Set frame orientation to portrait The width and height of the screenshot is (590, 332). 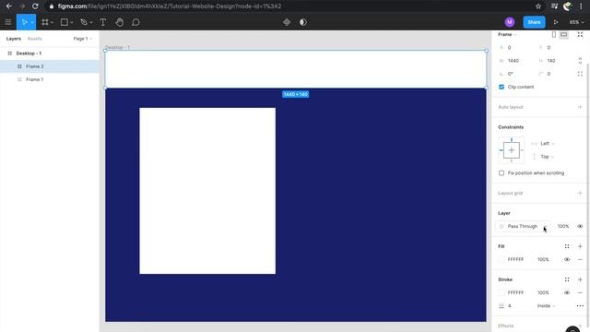pos(554,35)
